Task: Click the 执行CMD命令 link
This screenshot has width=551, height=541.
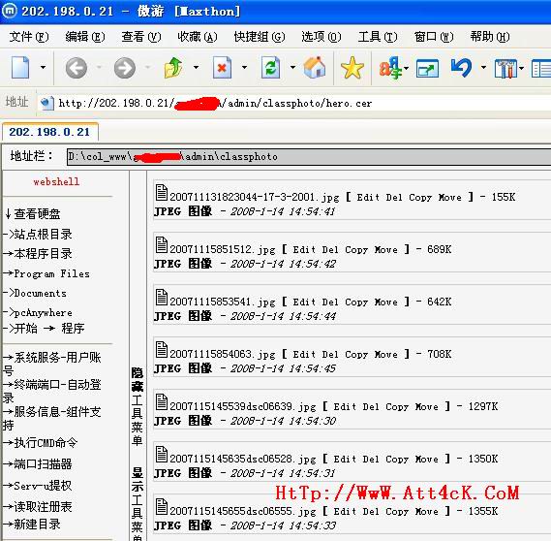Action: 46,442
